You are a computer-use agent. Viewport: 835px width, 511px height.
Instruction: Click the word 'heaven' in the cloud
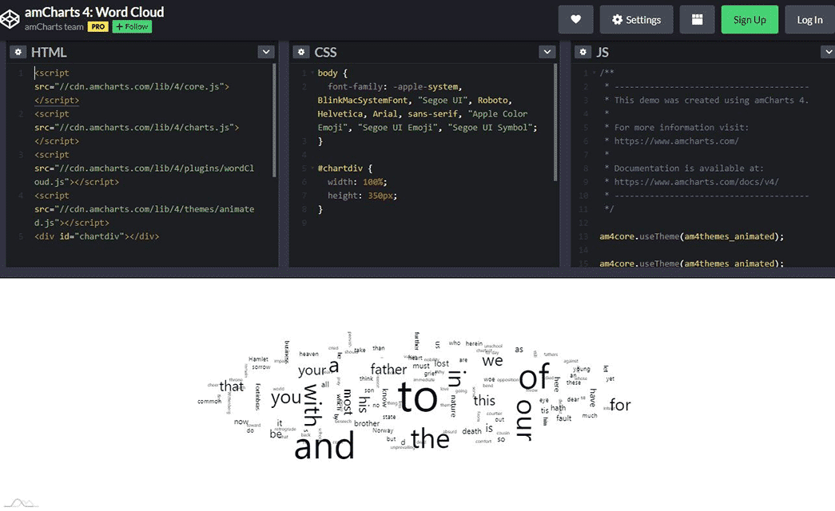309,354
